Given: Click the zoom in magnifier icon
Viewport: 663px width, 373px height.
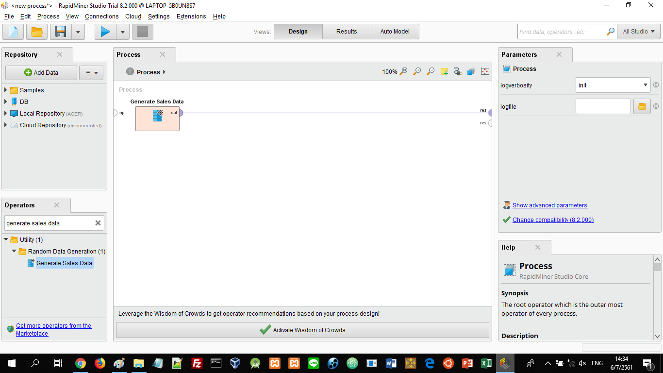Looking at the screenshot, I should 417,72.
